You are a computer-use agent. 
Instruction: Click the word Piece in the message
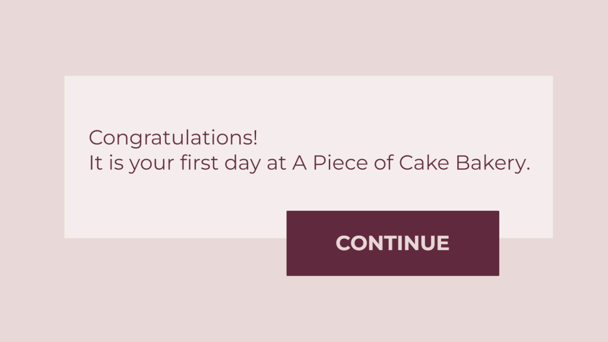click(x=340, y=163)
